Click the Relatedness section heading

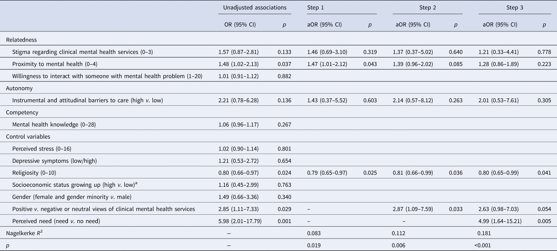coord(21,40)
